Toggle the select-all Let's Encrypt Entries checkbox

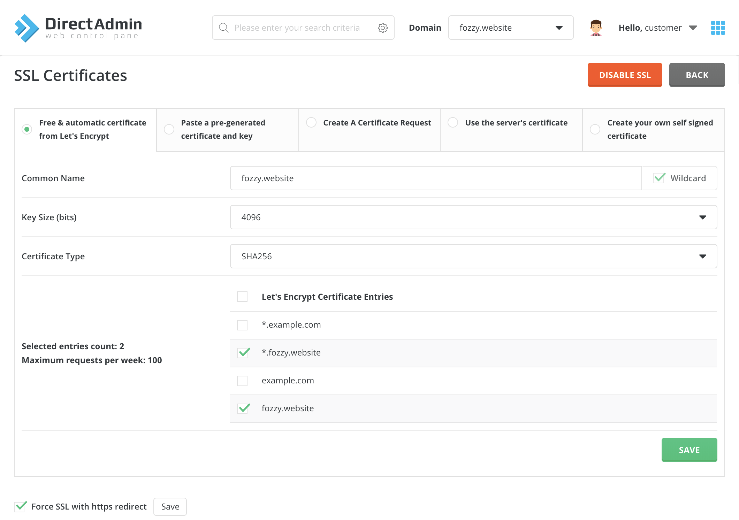click(x=242, y=297)
